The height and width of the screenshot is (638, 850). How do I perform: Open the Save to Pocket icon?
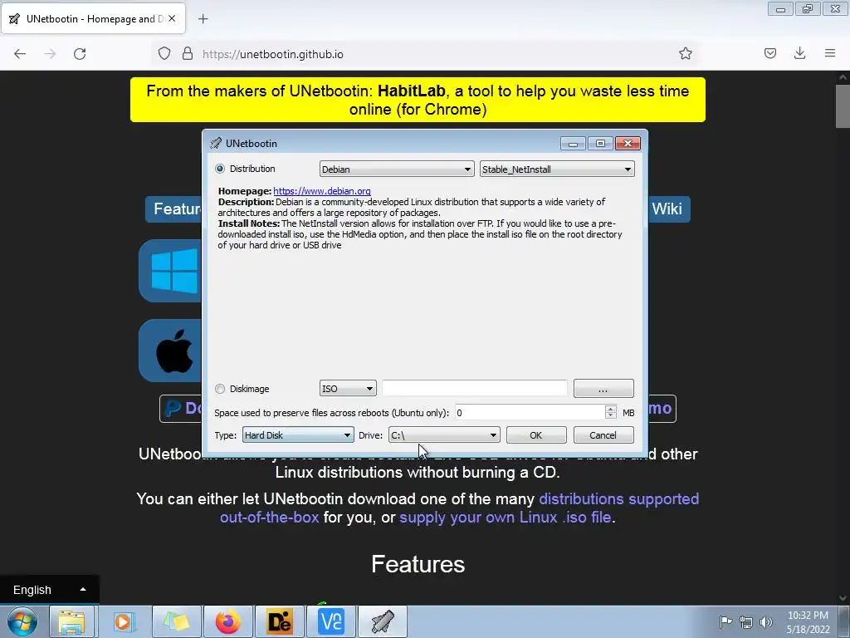770,54
